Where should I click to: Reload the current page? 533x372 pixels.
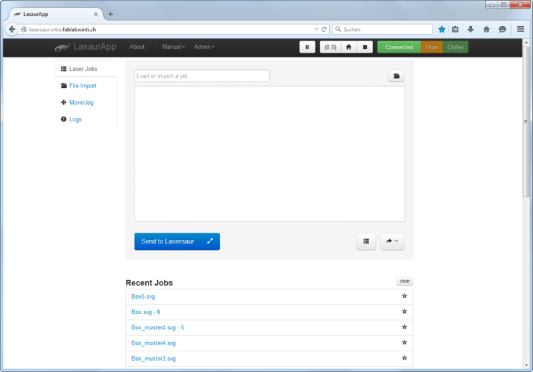click(324, 29)
